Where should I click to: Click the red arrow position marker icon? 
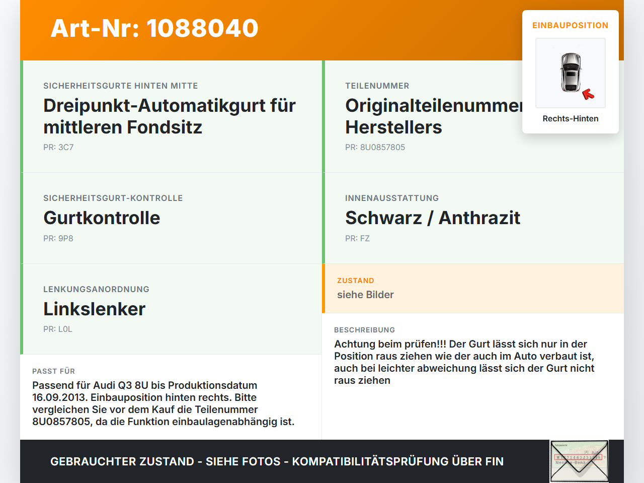[x=588, y=94]
